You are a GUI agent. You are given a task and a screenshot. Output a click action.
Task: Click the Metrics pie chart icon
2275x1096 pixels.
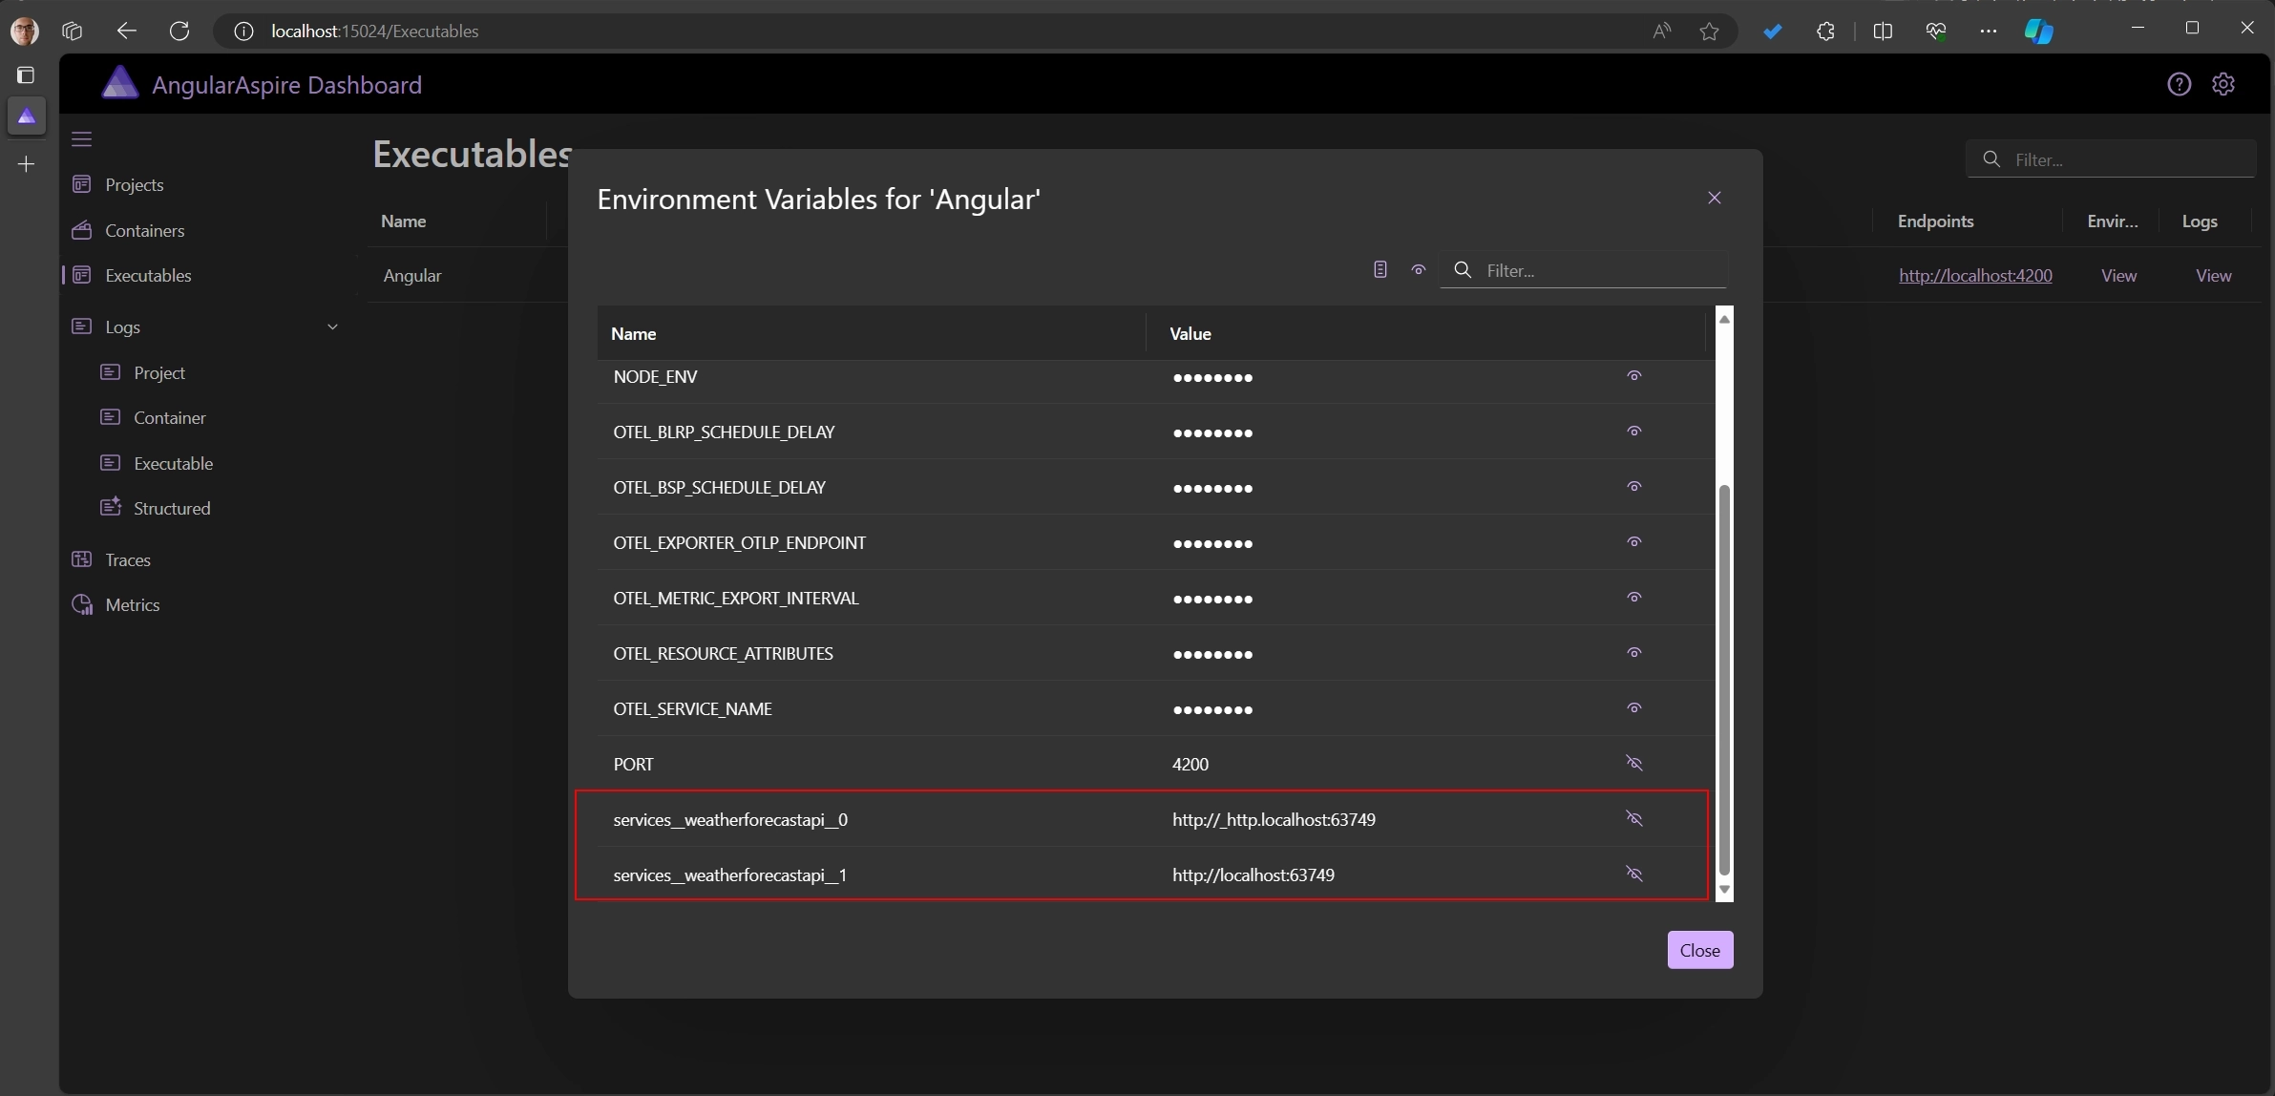pos(82,604)
